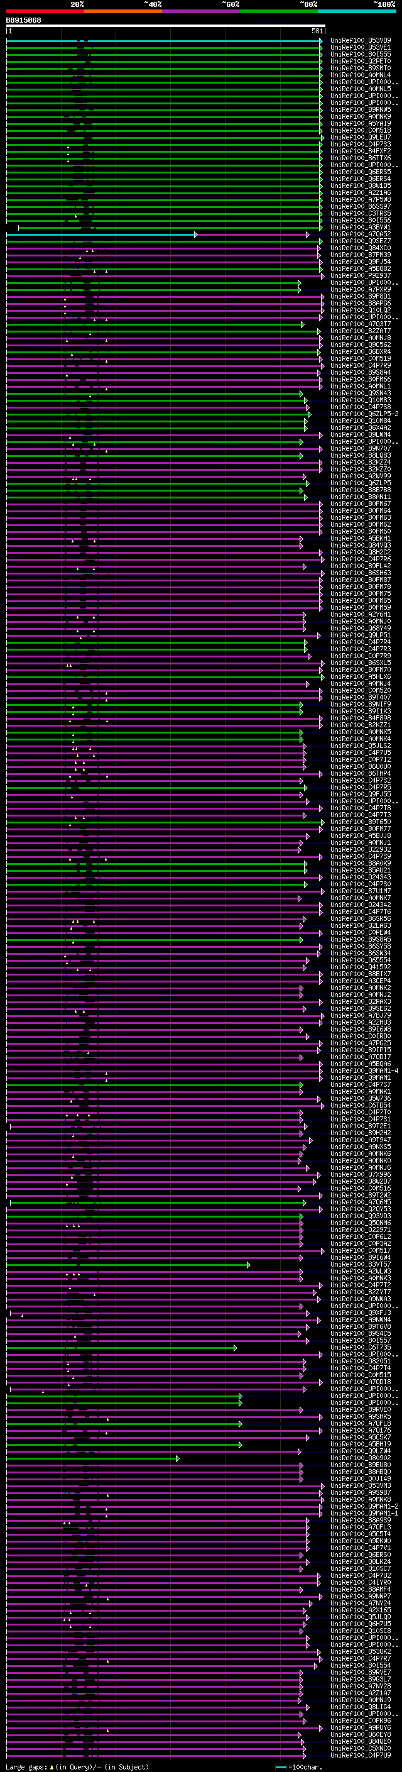The height and width of the screenshot is (1772, 402).
Task: Click the UniRef100_B9RNW5 label
Action: 360,109
